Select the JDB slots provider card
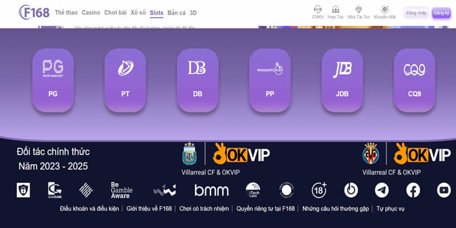The width and height of the screenshot is (456, 228). [342, 80]
